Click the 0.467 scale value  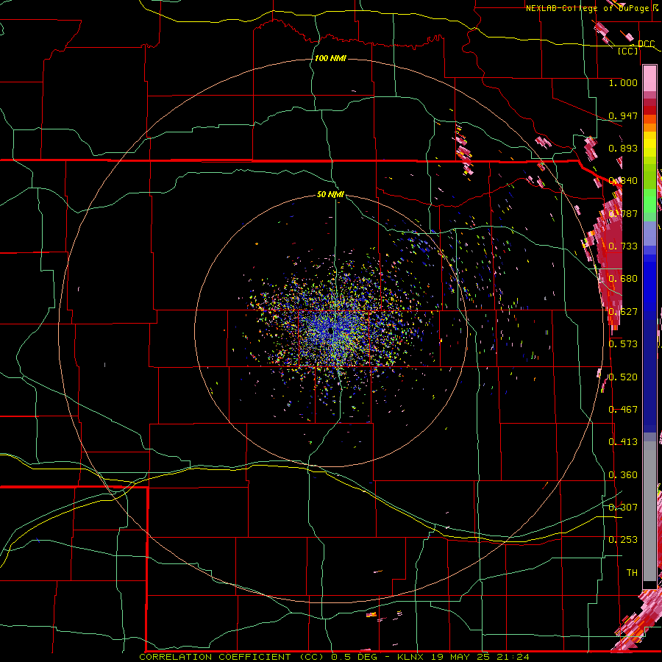623,409
